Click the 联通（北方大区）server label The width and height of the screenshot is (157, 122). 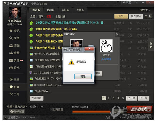pyautogui.click(x=17, y=107)
